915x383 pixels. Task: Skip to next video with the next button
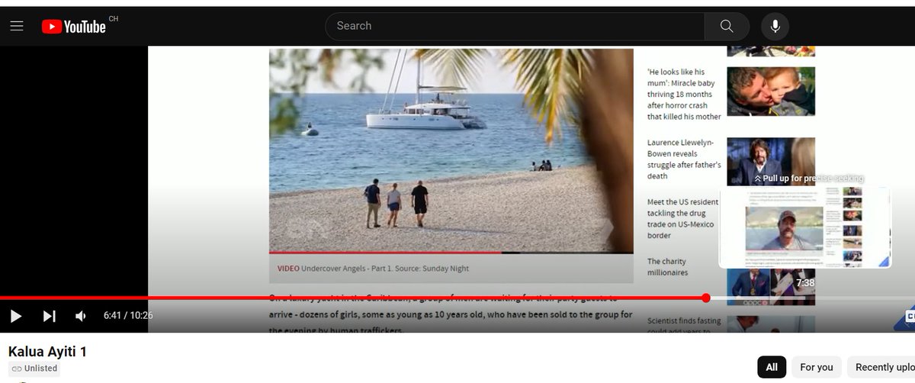[50, 316]
